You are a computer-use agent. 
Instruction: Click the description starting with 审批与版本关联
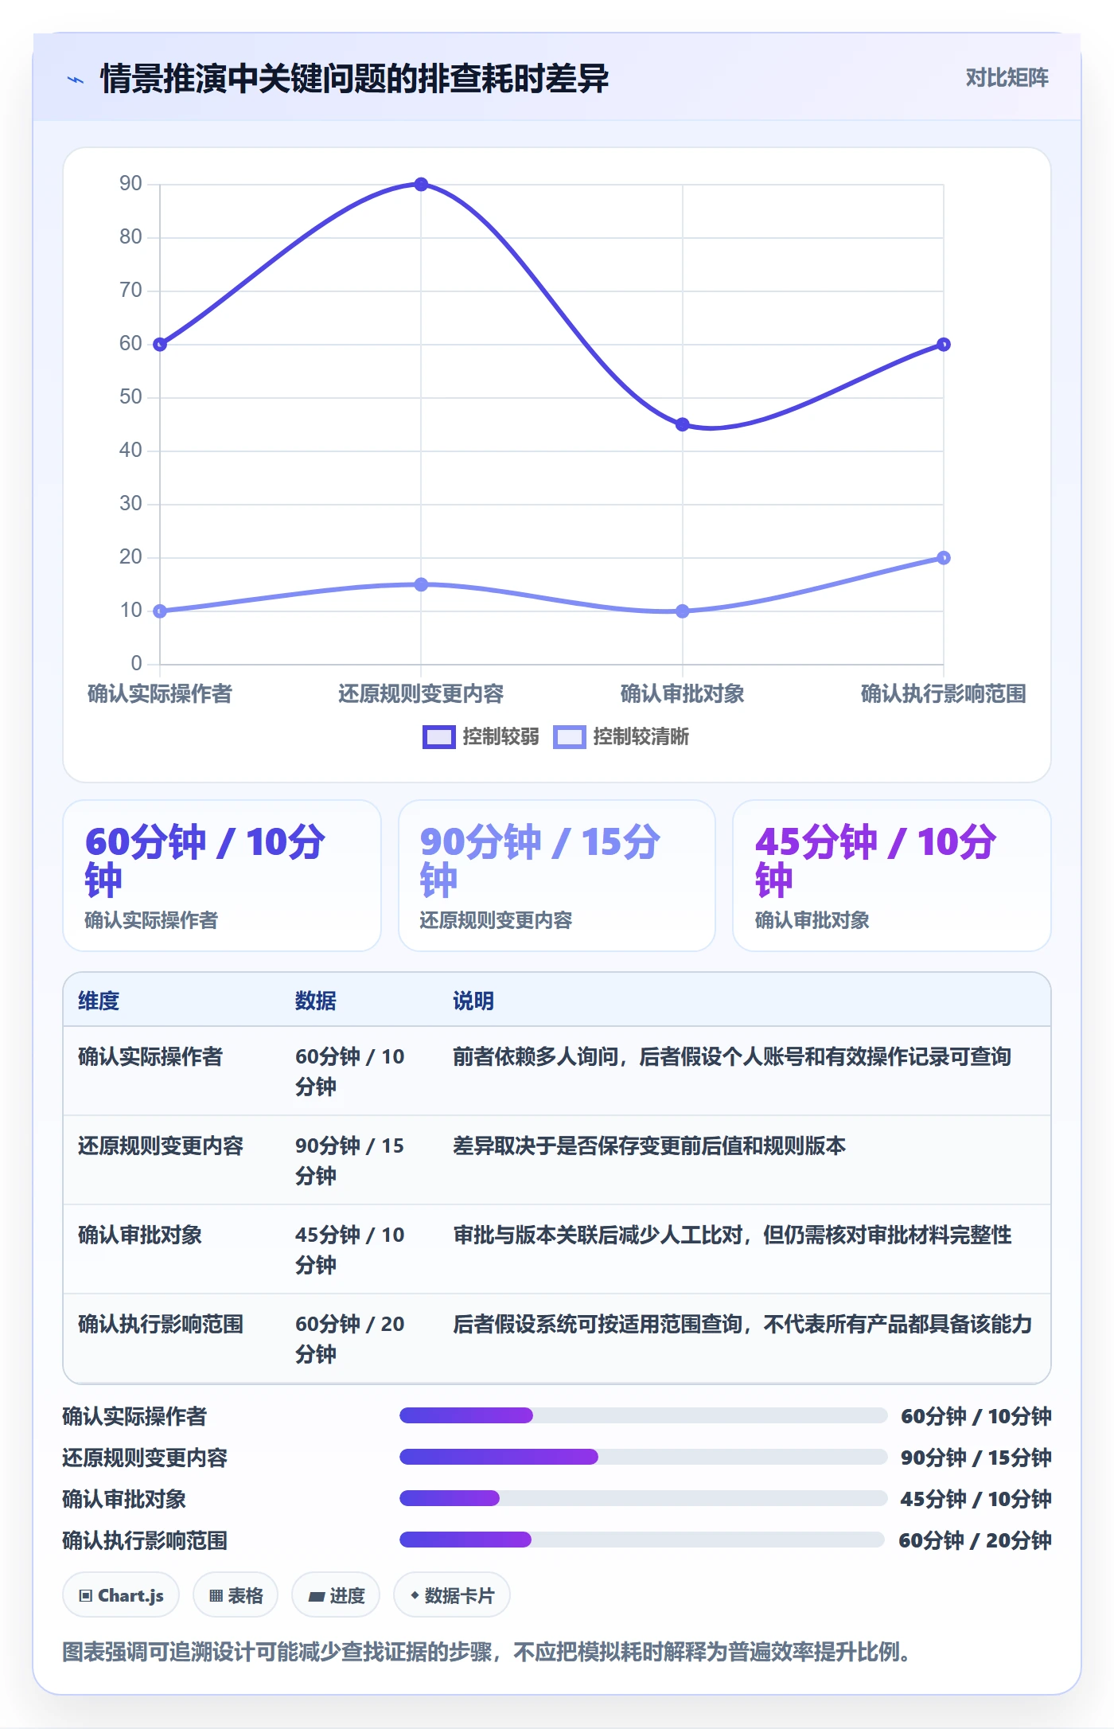click(732, 1235)
